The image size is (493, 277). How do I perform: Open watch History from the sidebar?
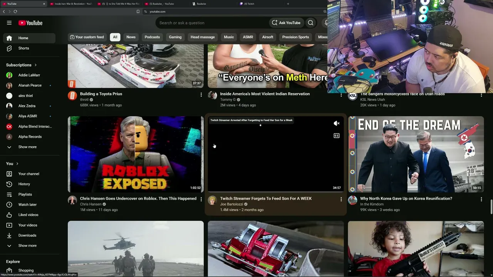(29, 184)
